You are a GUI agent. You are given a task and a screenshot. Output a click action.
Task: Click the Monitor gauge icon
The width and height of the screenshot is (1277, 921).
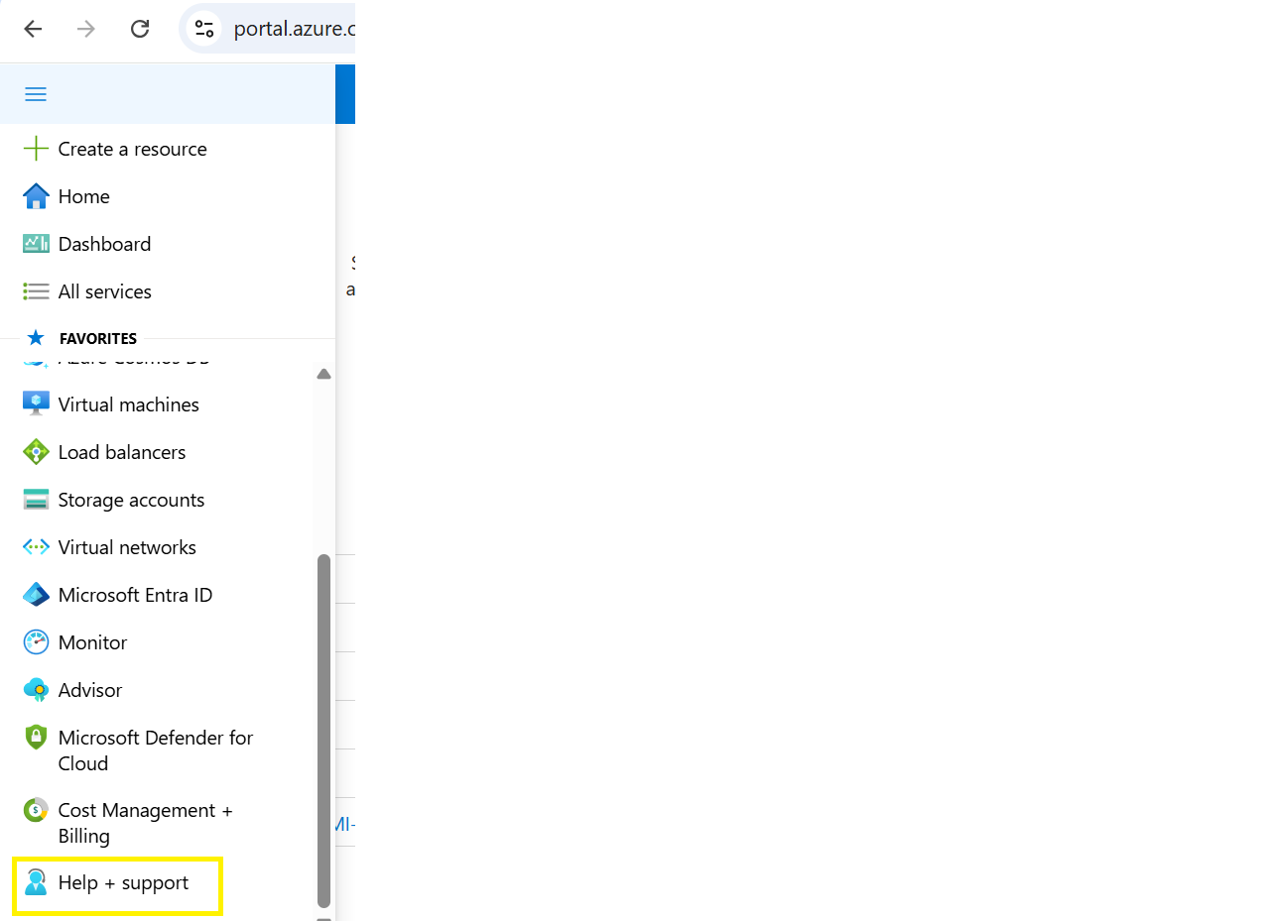(x=36, y=642)
